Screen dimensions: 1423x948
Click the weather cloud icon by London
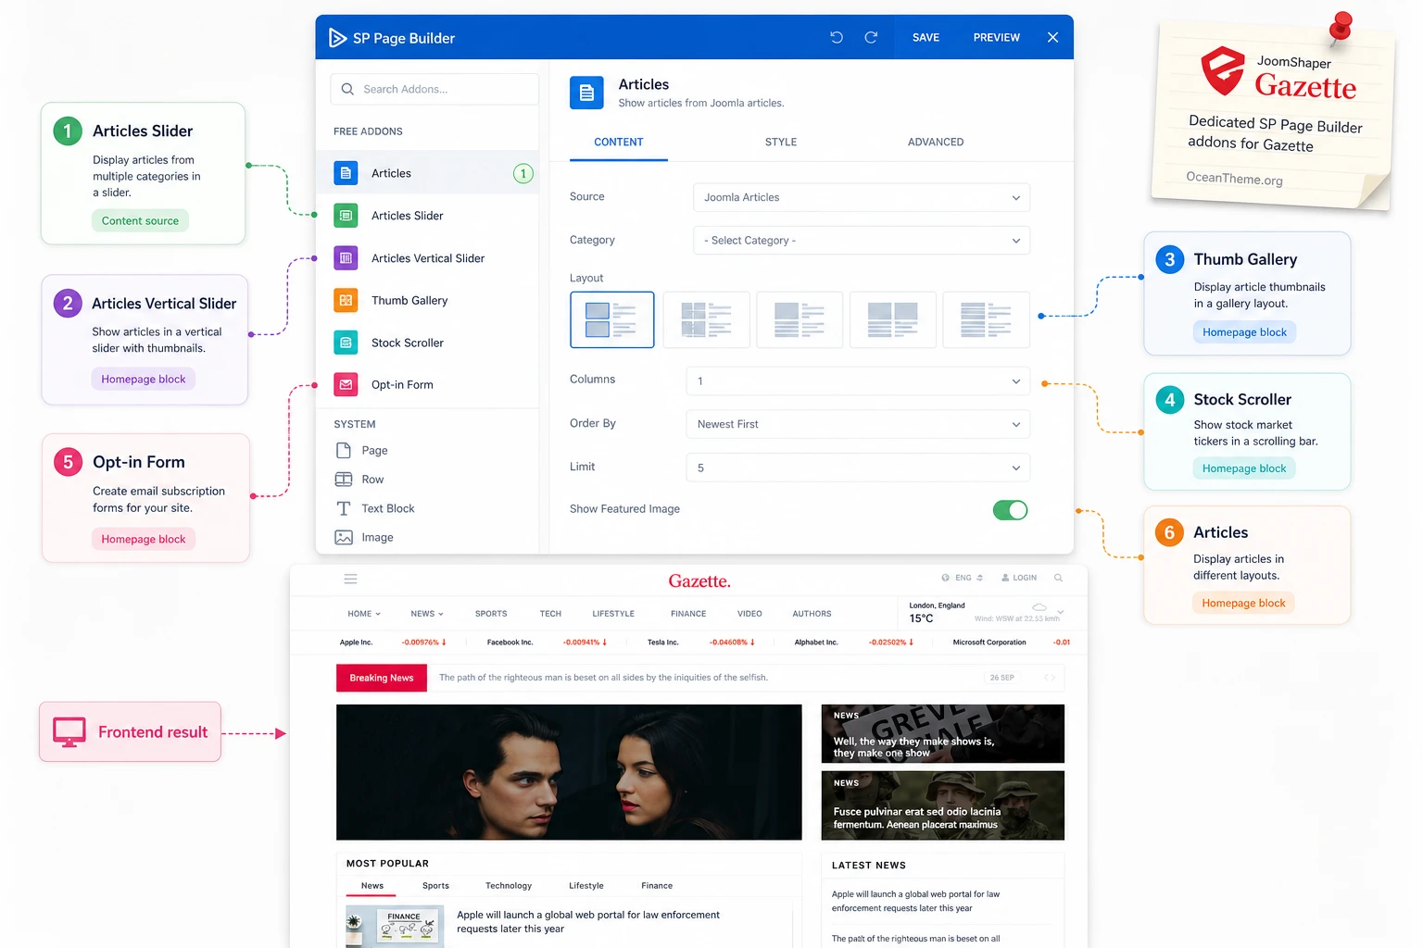pyautogui.click(x=1039, y=607)
